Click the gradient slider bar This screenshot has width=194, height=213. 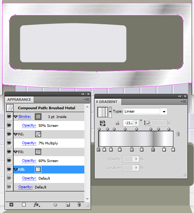pyautogui.click(x=136, y=139)
